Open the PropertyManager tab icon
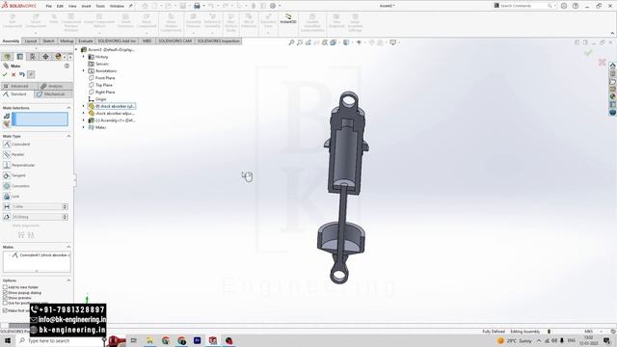 [20, 57]
